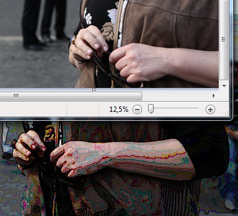The image size is (238, 216).
Task: Click the zoom out minus button
Action: pos(137,109)
